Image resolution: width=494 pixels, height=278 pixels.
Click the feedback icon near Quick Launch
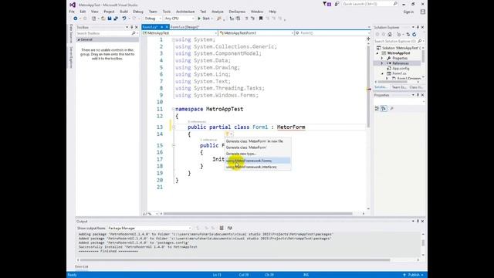[337, 4]
